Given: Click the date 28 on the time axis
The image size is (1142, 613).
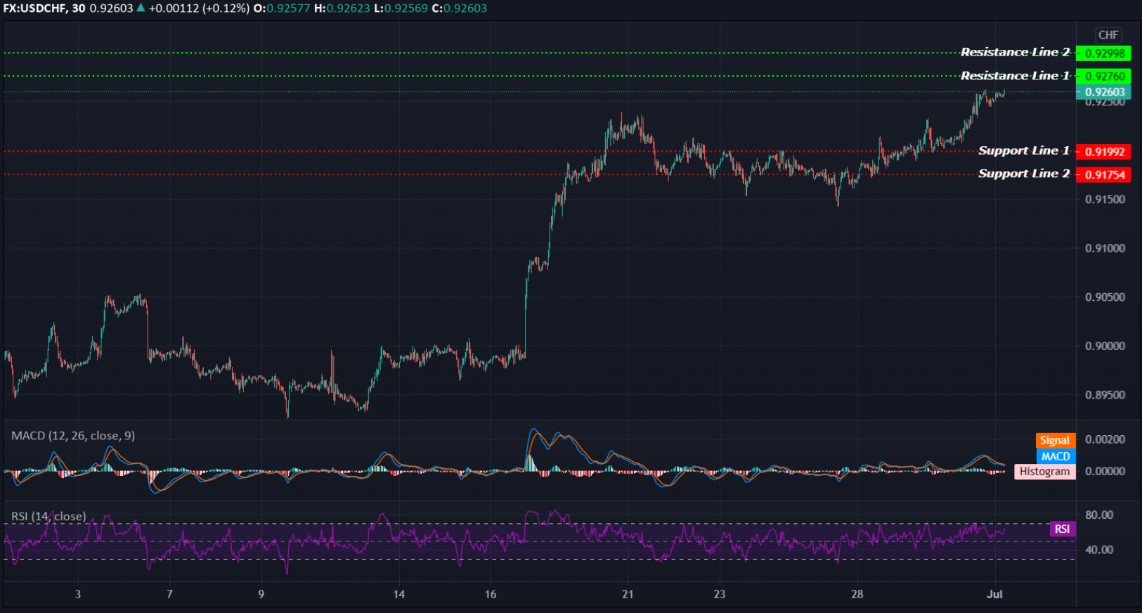Looking at the screenshot, I should click(x=857, y=595).
